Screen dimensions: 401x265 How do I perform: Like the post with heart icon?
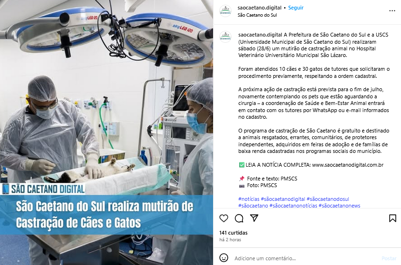click(x=224, y=218)
